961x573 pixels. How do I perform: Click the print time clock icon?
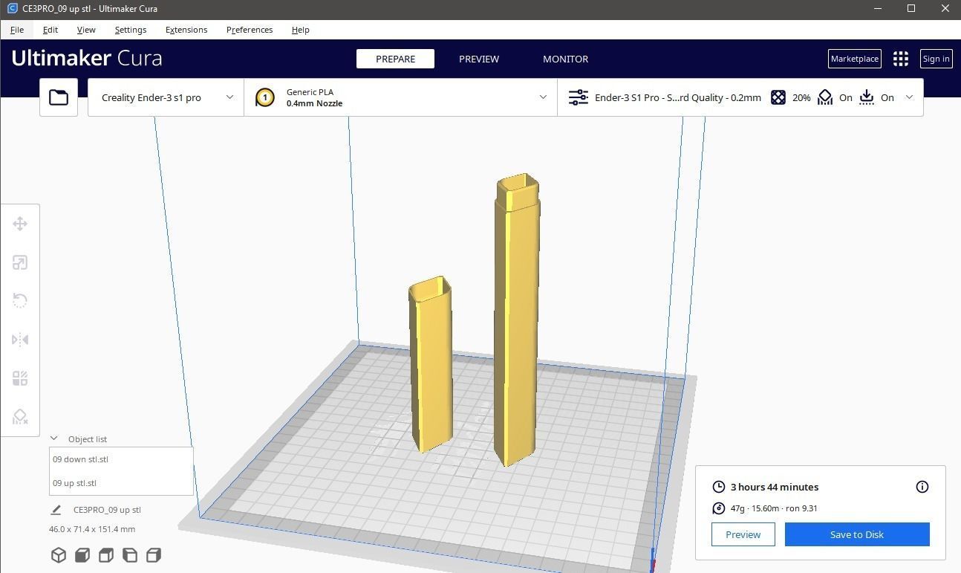coord(718,487)
